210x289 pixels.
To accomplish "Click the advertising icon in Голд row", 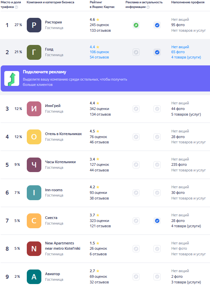I will 136,52.
